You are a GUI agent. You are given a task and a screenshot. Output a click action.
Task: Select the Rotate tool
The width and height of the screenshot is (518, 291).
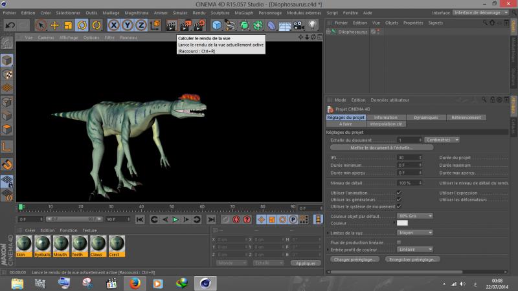tap(82, 25)
